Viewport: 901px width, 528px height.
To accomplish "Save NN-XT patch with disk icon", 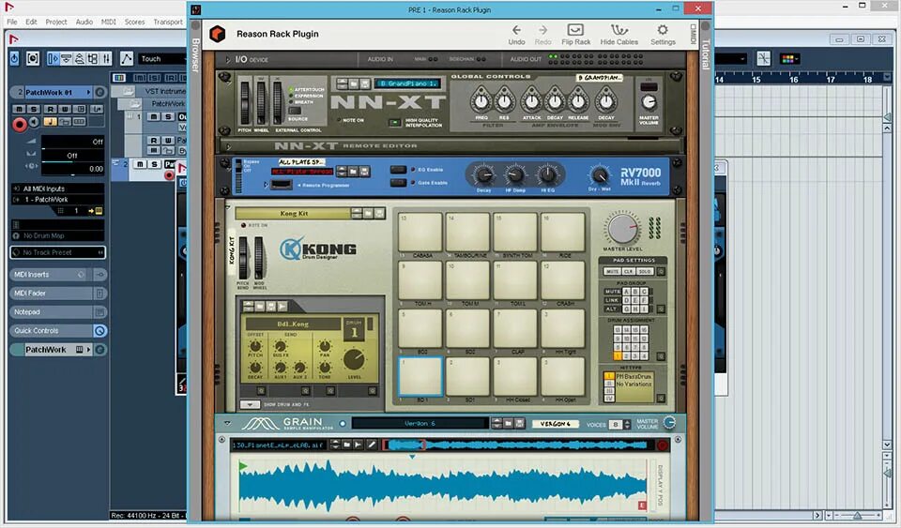I will pos(365,83).
